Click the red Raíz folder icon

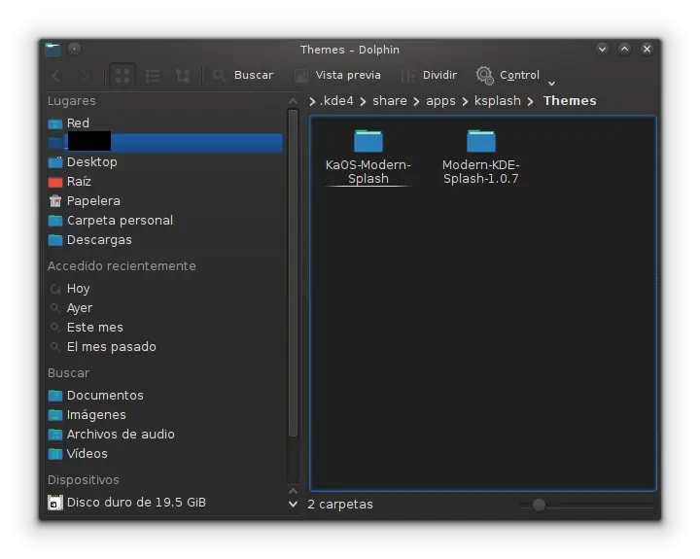[x=55, y=182]
